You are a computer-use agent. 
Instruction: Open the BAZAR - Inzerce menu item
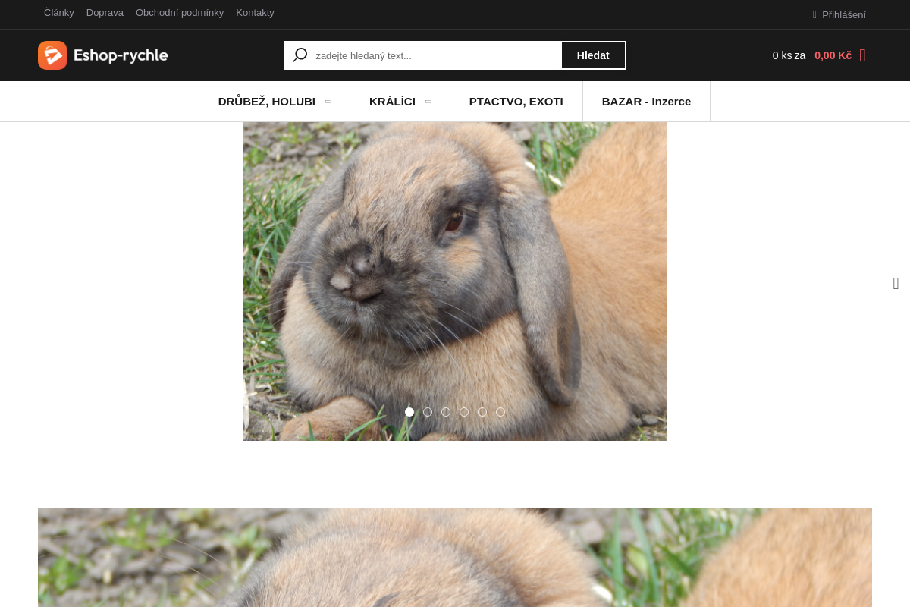[x=646, y=102]
